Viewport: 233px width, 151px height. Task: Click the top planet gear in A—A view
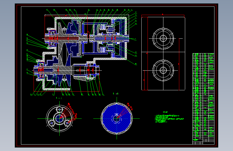59,110
